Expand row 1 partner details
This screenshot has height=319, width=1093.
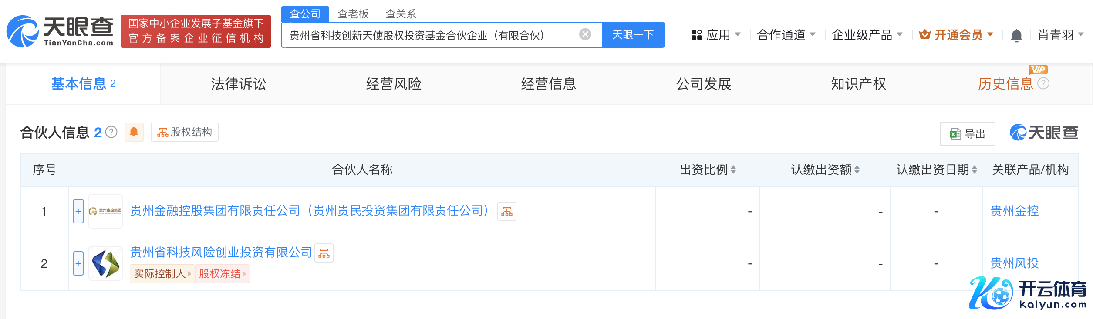(x=78, y=211)
